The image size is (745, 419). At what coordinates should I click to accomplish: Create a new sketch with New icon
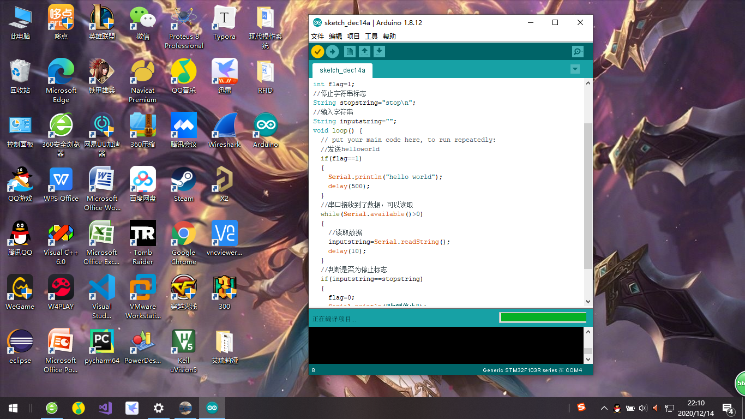(350, 52)
